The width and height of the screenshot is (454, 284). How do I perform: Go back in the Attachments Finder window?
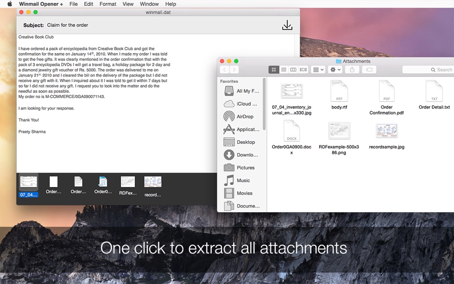tap(225, 69)
